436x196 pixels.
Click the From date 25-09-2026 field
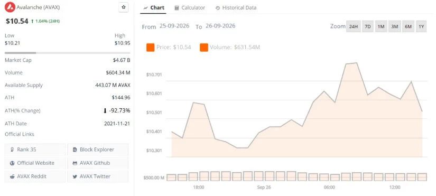pyautogui.click(x=174, y=26)
